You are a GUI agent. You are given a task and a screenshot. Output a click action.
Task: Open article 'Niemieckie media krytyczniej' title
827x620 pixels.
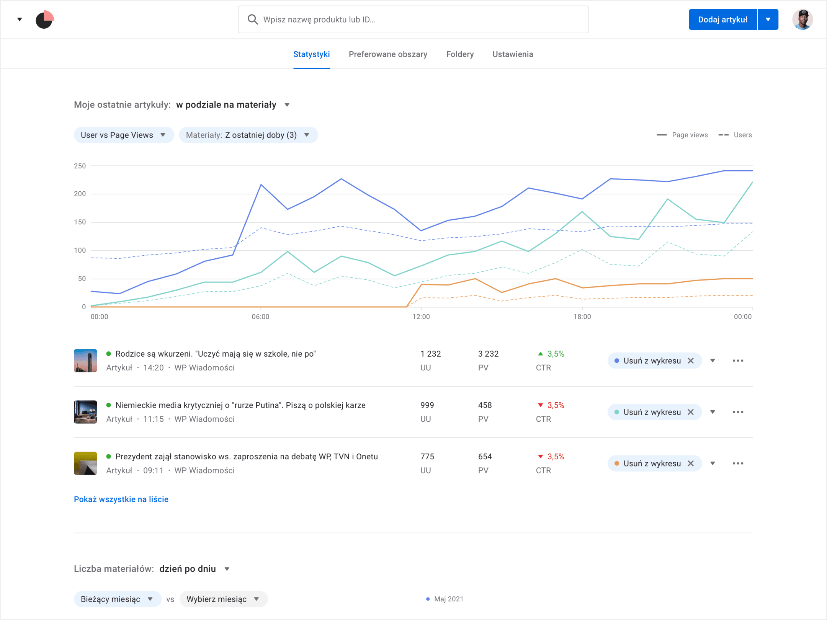point(240,405)
